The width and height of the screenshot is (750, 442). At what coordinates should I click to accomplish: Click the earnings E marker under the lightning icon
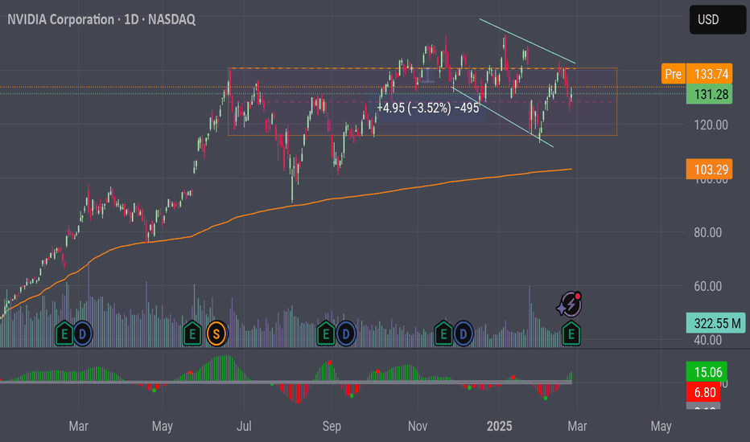click(x=571, y=334)
